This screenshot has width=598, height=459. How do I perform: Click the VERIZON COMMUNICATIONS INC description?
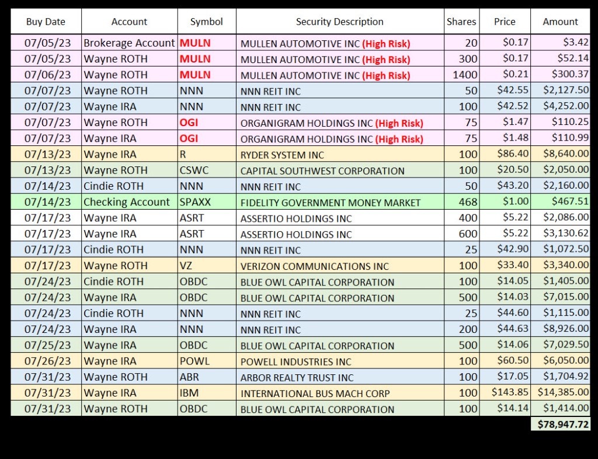pyautogui.click(x=339, y=266)
